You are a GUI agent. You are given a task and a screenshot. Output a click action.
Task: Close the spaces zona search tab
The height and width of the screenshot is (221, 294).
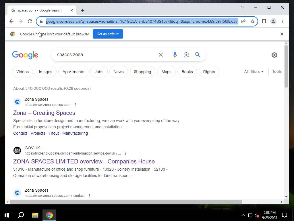[72, 10]
